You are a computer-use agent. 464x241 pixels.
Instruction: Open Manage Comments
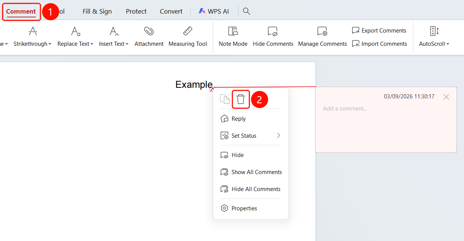click(322, 36)
